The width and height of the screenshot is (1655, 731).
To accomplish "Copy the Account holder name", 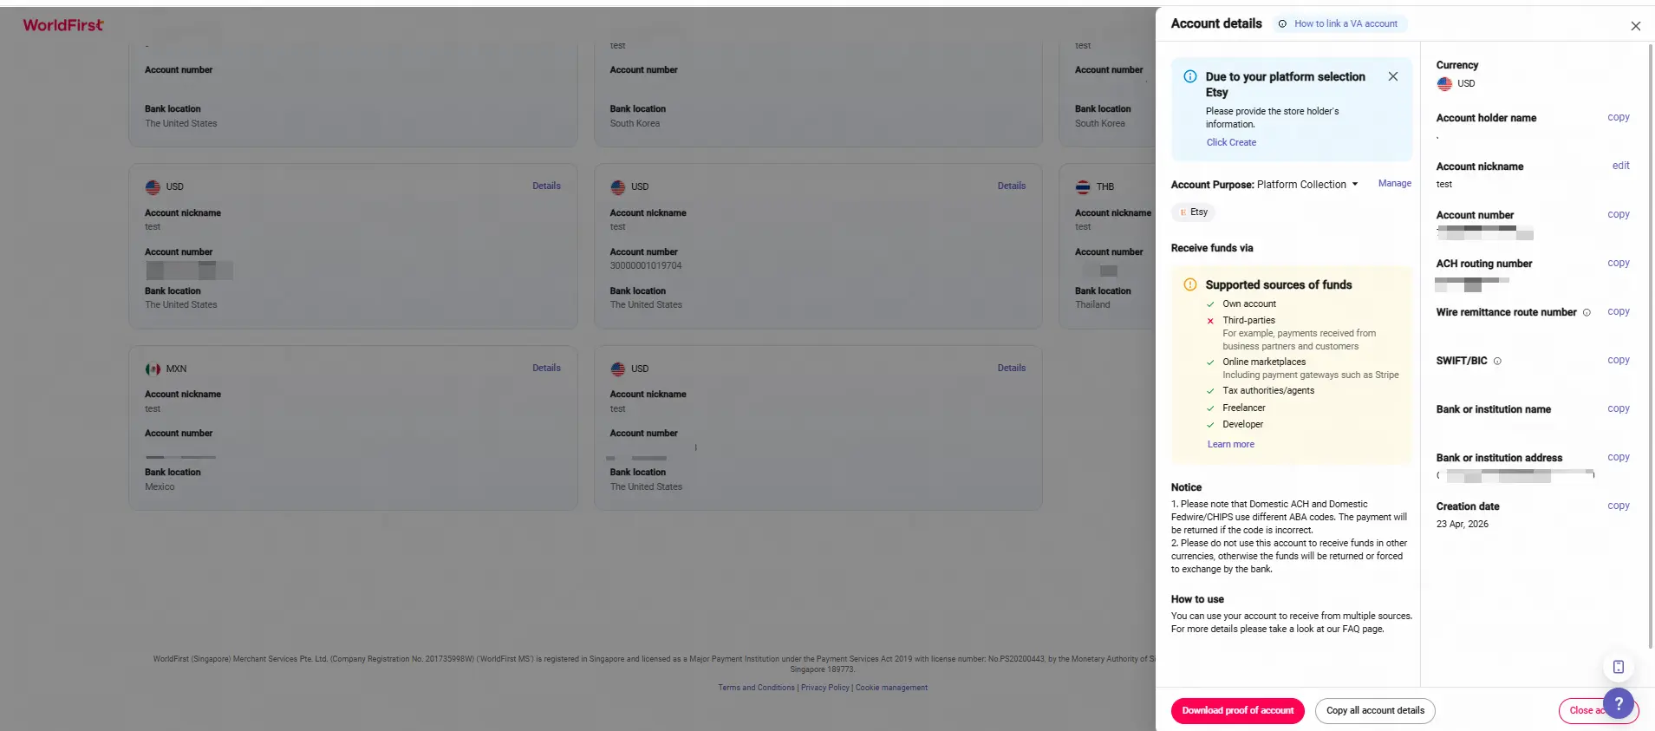I will click(1618, 117).
